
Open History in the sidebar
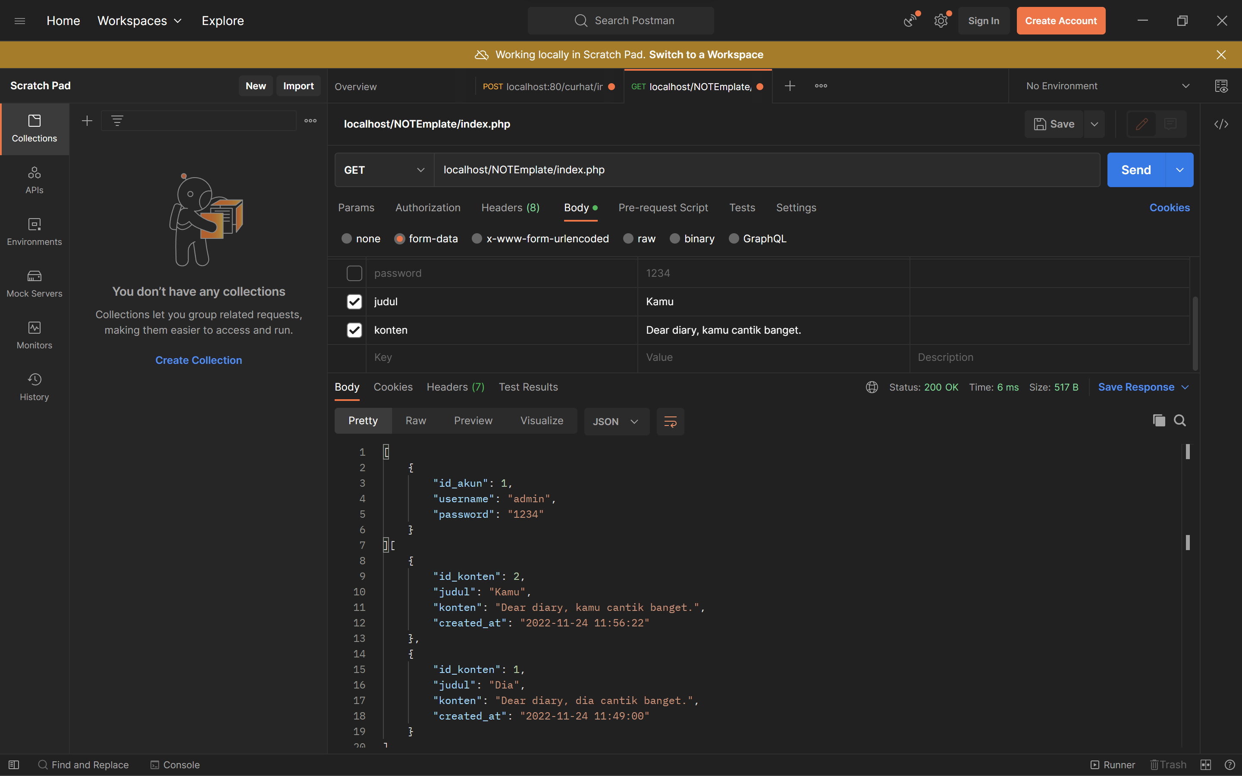34,387
